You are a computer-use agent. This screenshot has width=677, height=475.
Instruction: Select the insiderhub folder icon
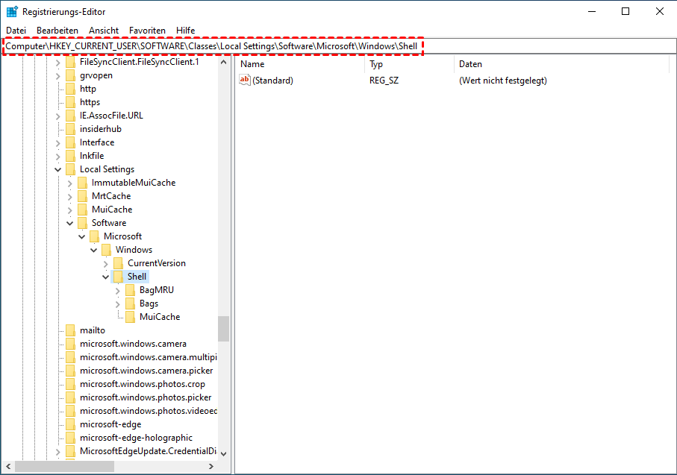click(70, 129)
